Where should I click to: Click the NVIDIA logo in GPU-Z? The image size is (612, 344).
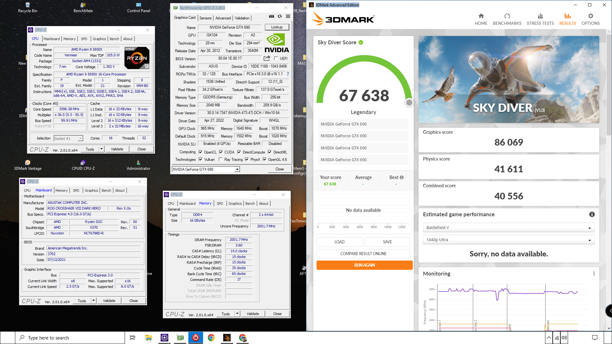click(277, 43)
